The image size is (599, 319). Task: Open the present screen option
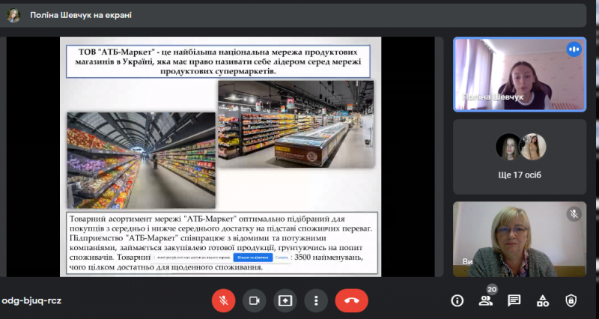[x=285, y=301]
